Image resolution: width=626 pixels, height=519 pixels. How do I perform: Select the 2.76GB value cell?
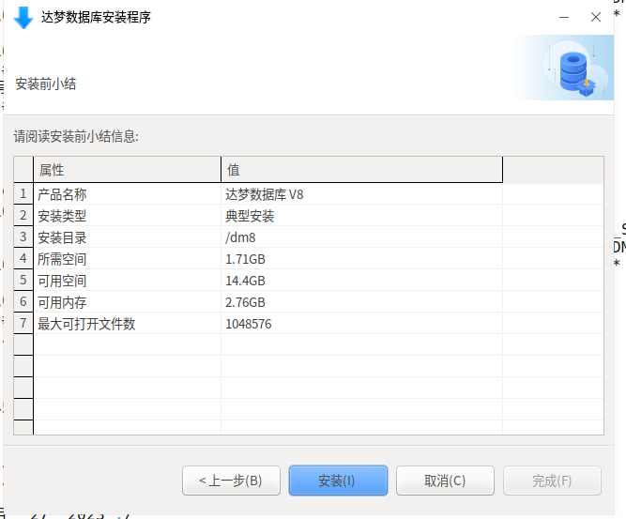pyautogui.click(x=361, y=302)
